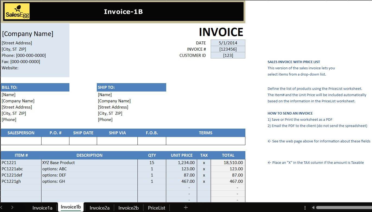
Task: Open the PriceList sheet tab
Action: tap(156, 208)
